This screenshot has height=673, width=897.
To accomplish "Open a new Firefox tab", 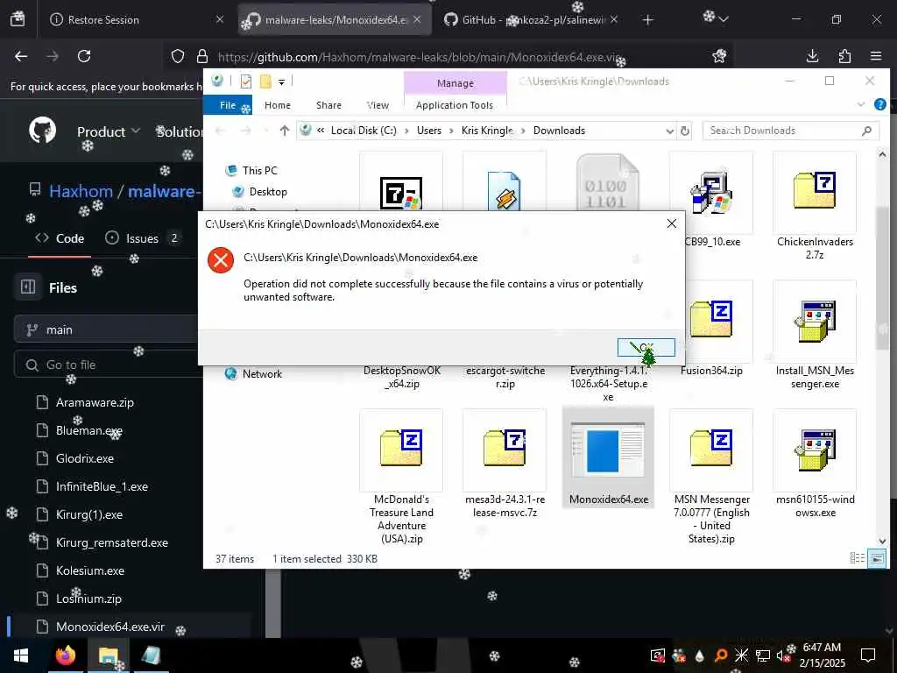I will (x=647, y=20).
